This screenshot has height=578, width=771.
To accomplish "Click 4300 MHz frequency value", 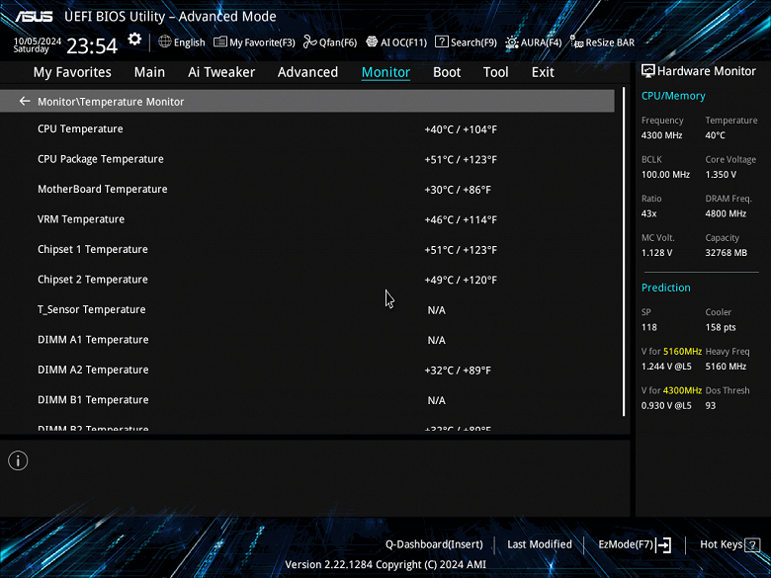I will pyautogui.click(x=661, y=135).
